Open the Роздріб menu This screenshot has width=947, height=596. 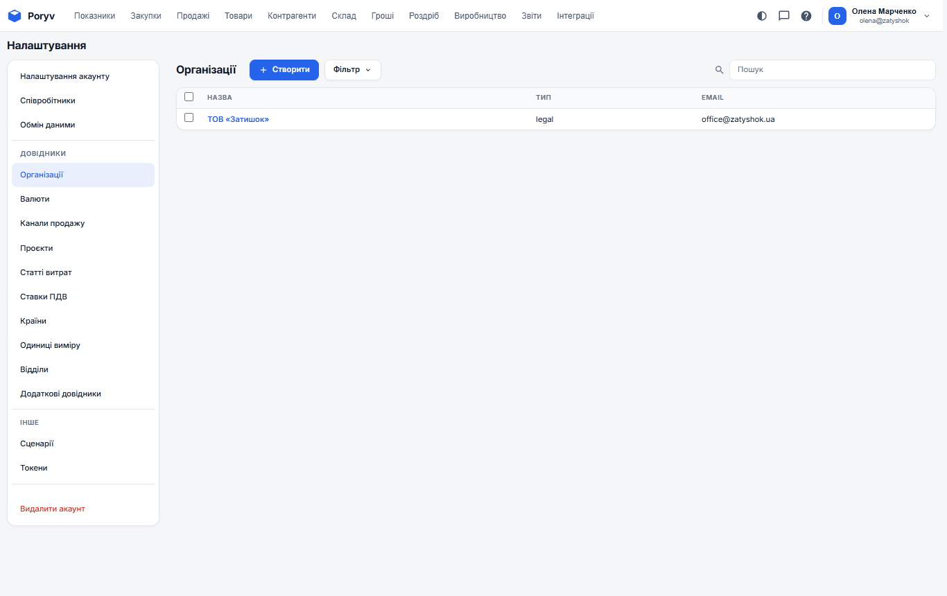tap(424, 16)
